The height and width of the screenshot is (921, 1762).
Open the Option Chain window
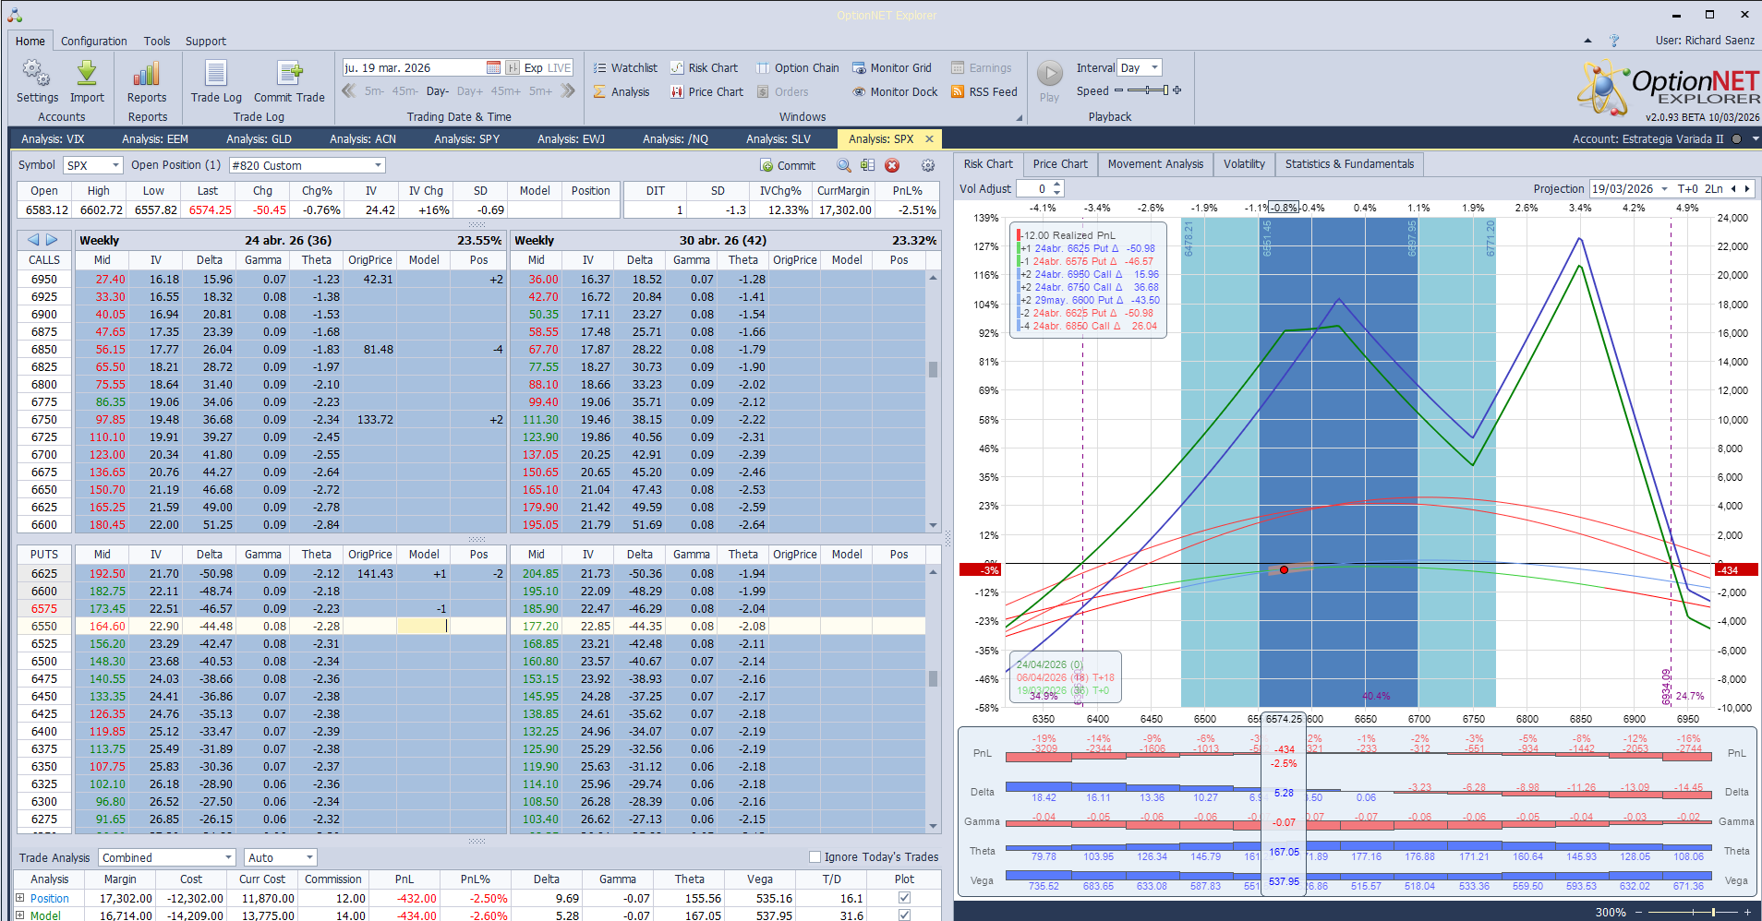tap(798, 67)
